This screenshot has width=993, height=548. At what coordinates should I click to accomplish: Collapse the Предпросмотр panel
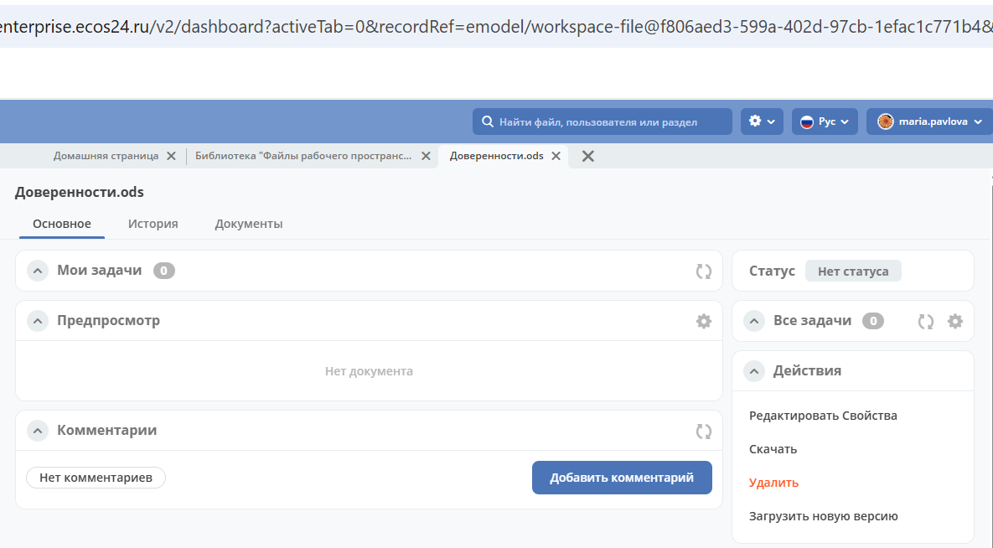[x=37, y=321]
